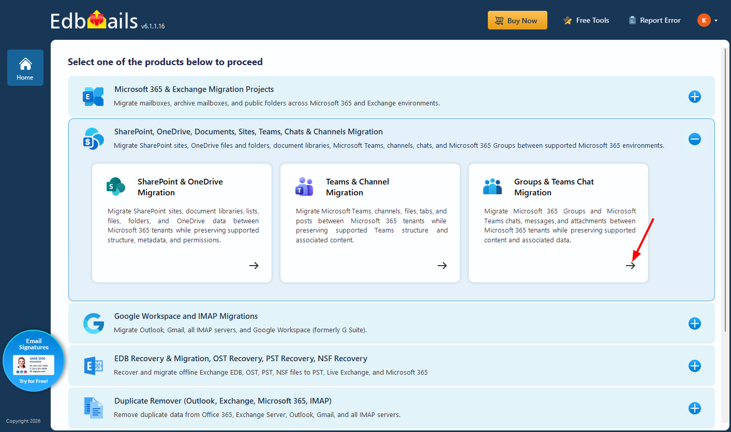
Task: Click the Microsoft 365 & Exchange Migration Projects heading
Action: tap(194, 89)
